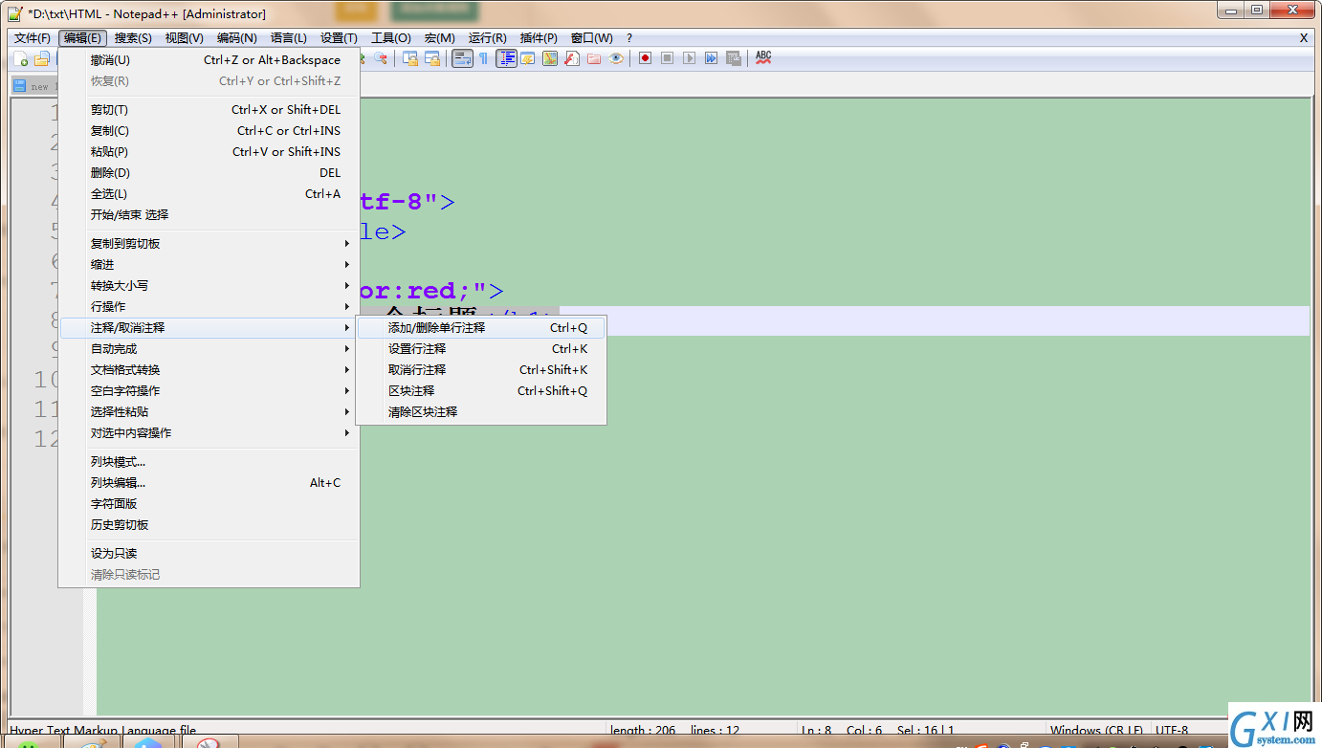Click the X close-document button on menu bar

pos(1303,38)
